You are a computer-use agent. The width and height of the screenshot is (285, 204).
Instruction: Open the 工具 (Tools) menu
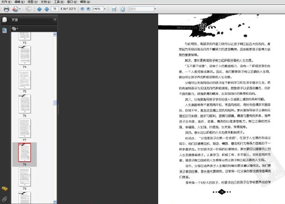point(59,2)
